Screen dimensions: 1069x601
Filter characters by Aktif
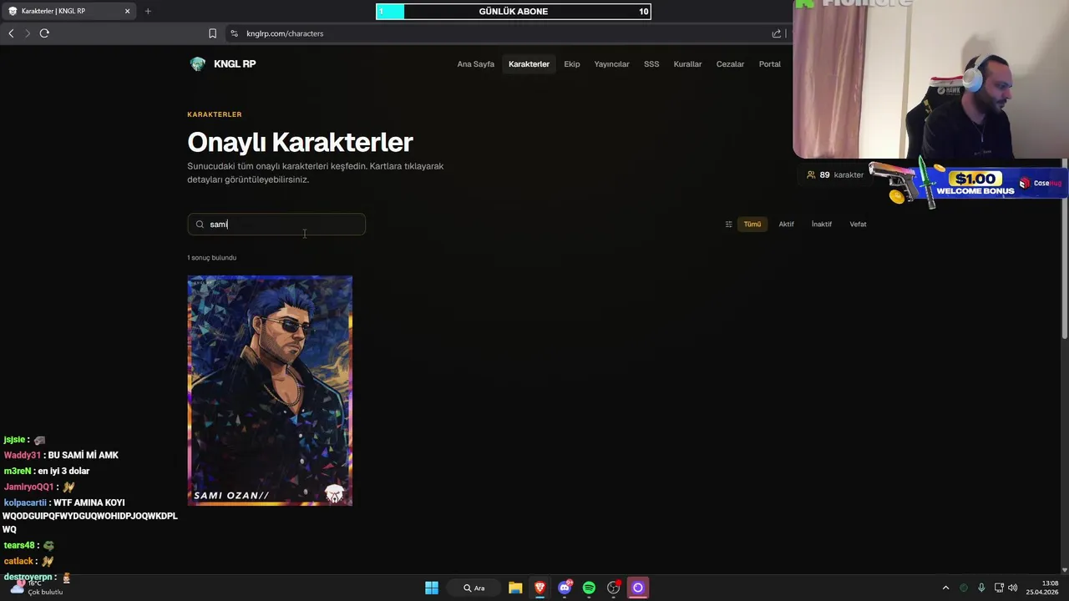(786, 225)
